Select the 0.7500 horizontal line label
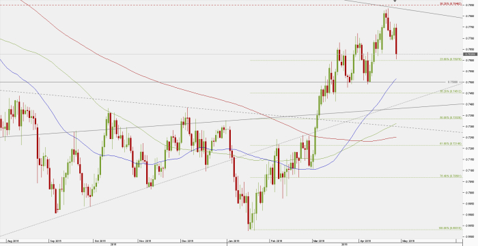This screenshot has height=246, width=478. (453, 82)
